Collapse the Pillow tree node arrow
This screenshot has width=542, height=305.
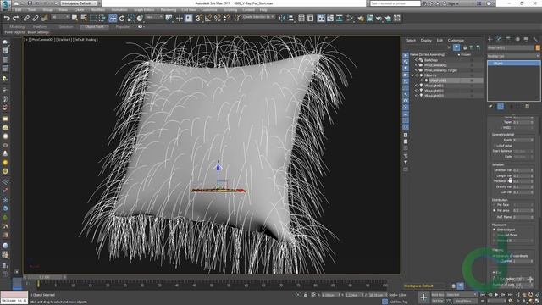point(412,75)
